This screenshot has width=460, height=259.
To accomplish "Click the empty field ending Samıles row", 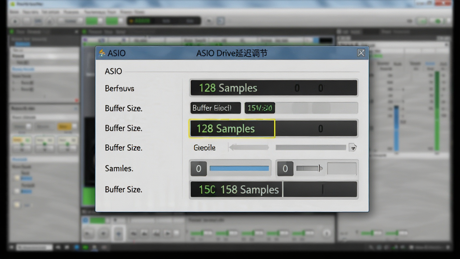I will point(342,169).
